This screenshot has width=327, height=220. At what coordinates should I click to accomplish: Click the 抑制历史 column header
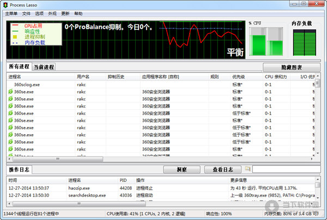123,77
